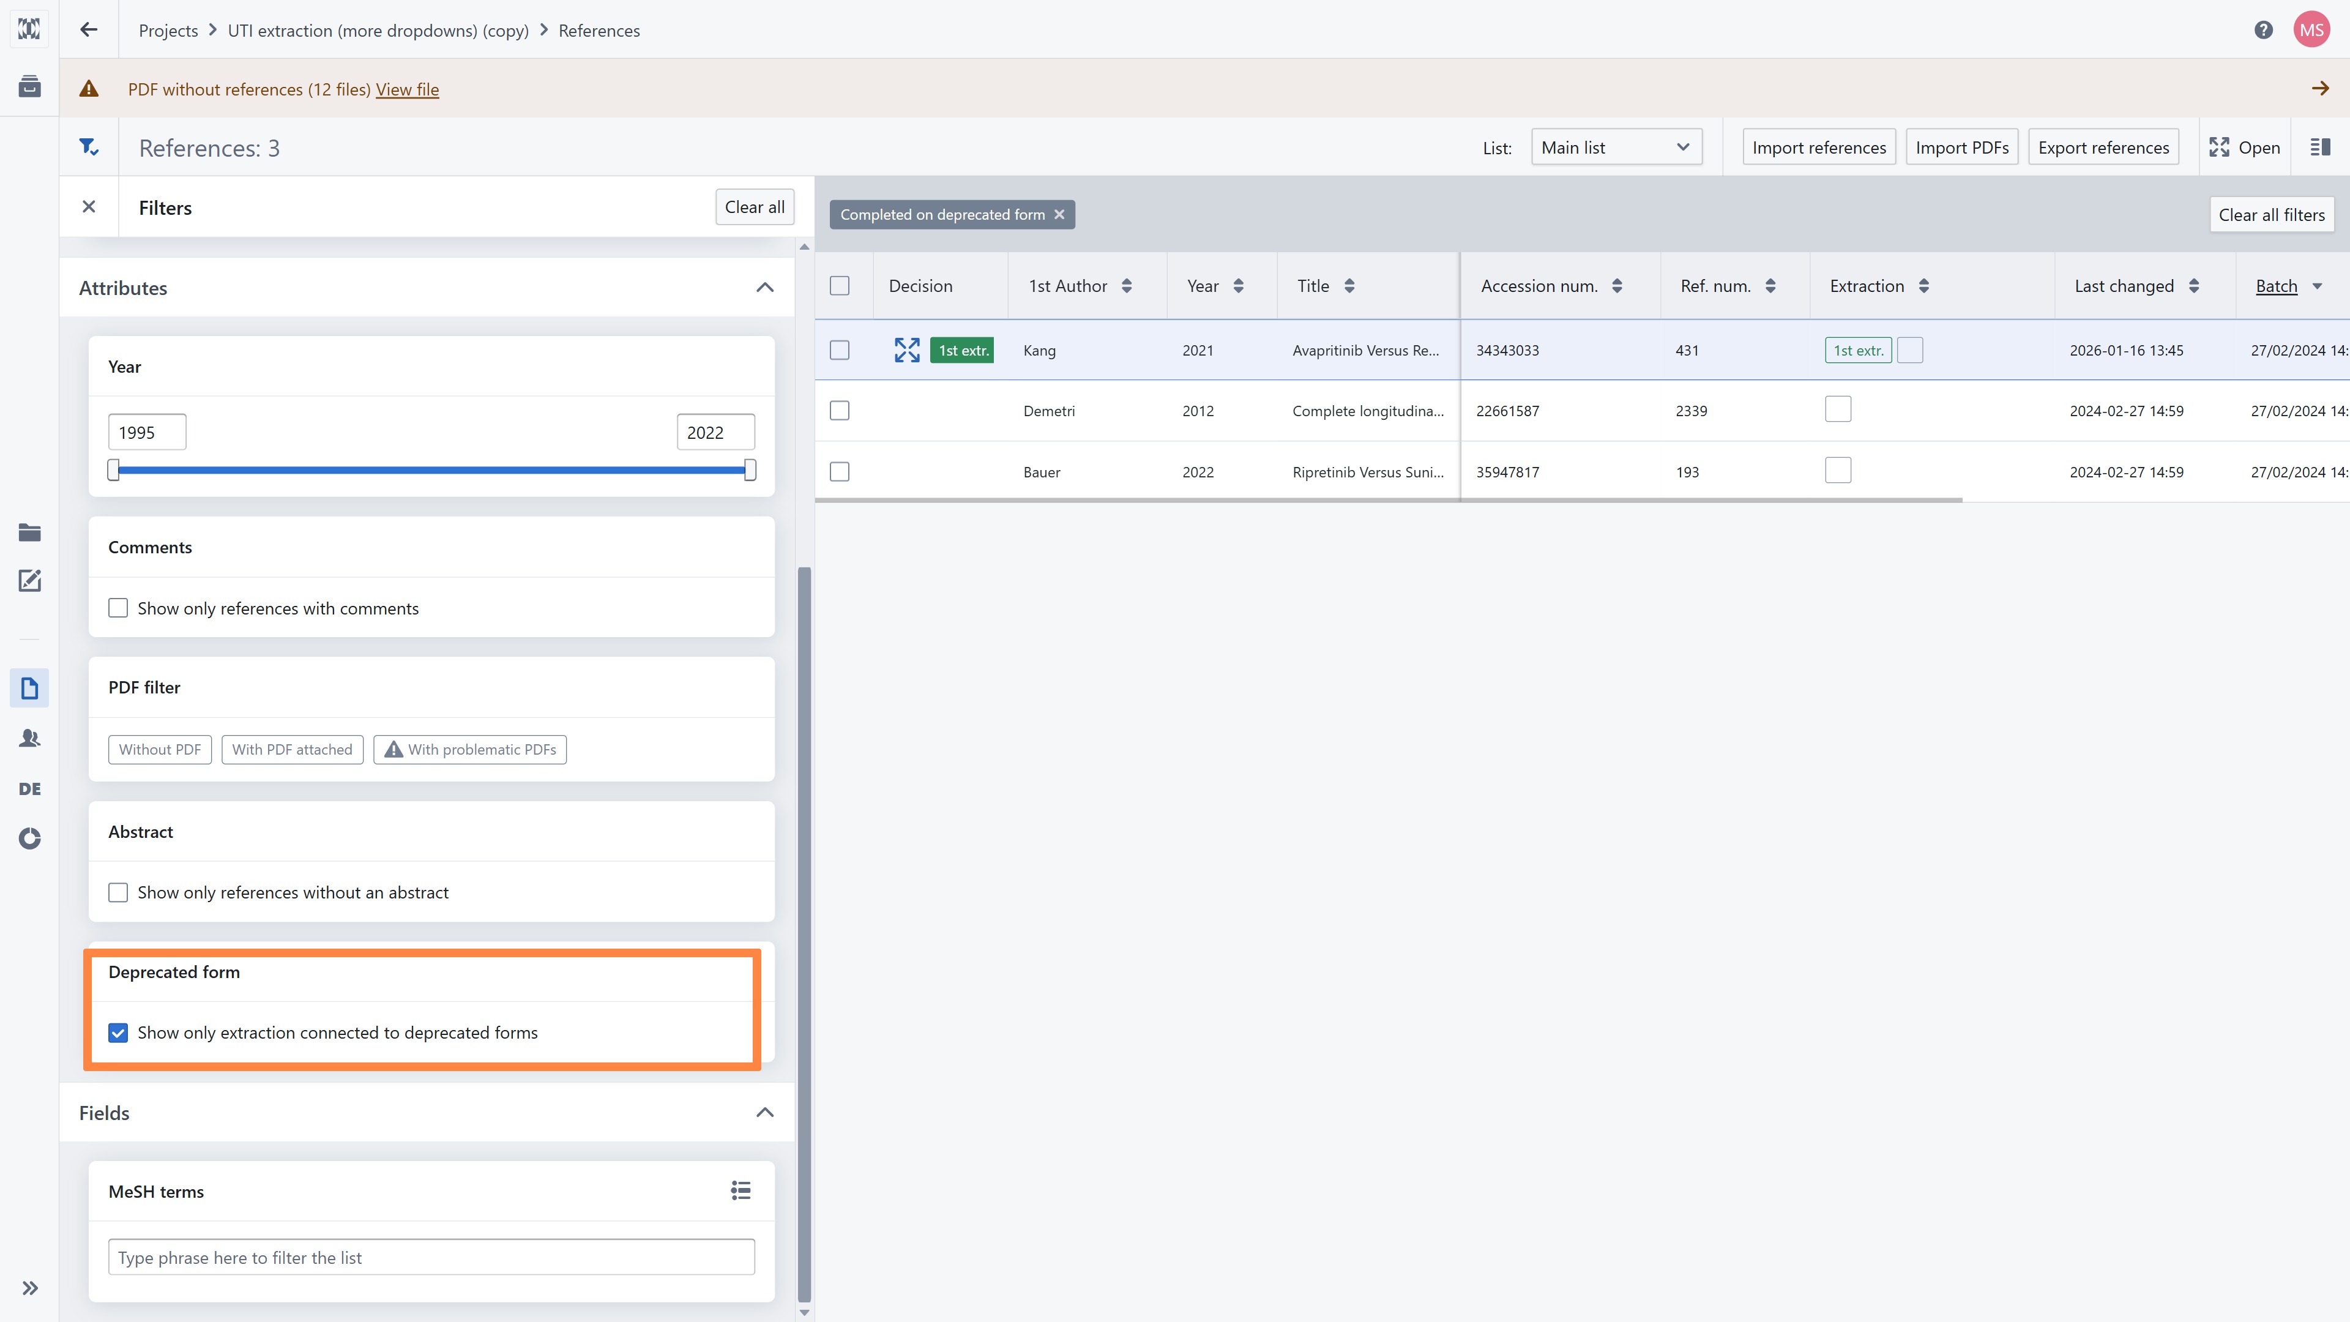Open the View file link
Viewport: 2350px width, 1322px height.
pos(407,89)
